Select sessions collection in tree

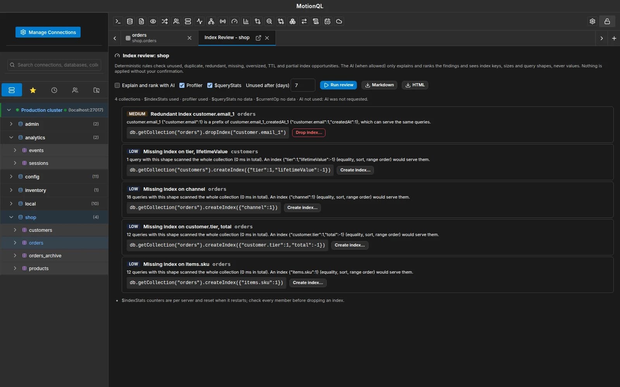pyautogui.click(x=54, y=163)
